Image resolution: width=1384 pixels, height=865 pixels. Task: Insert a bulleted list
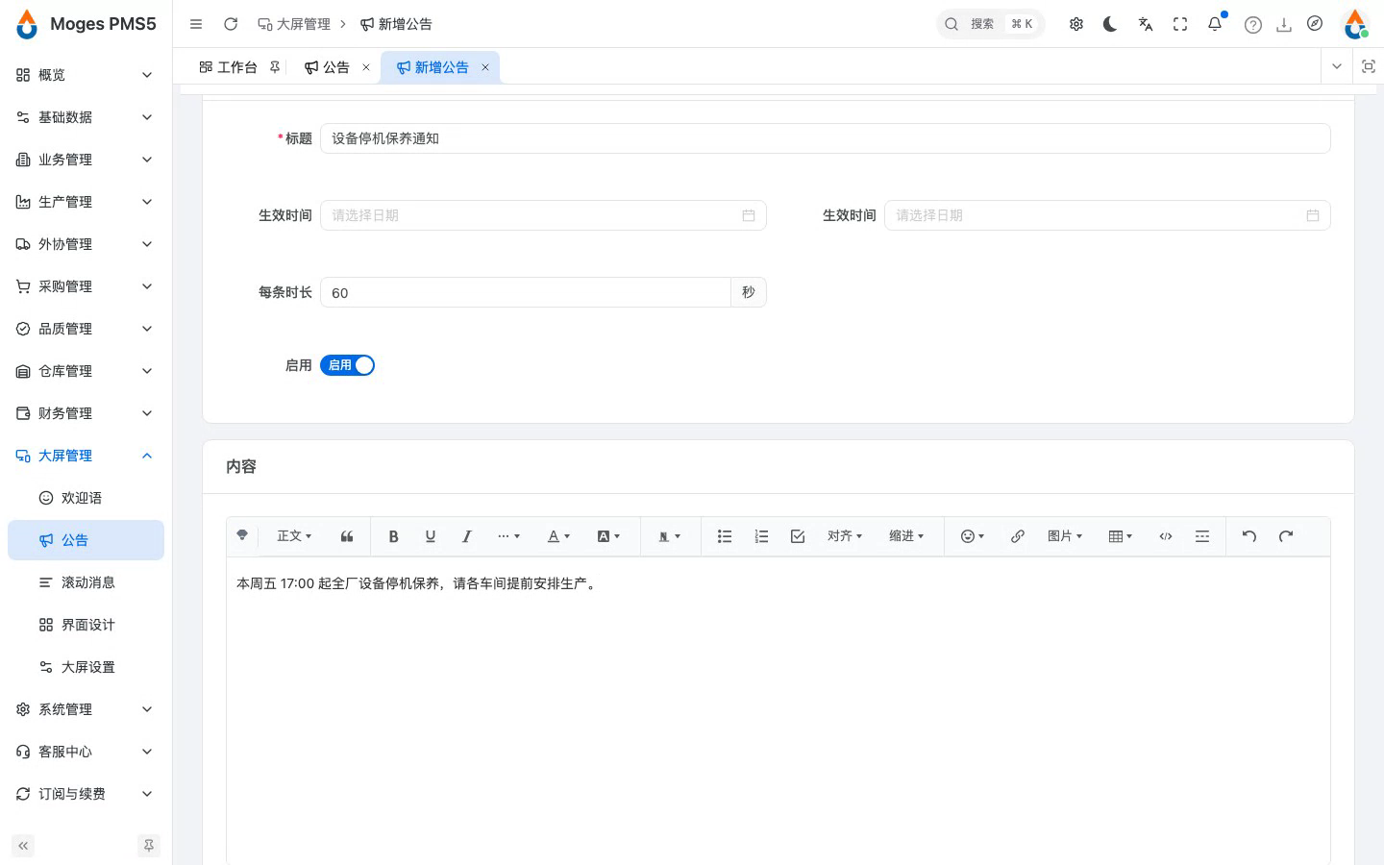point(725,536)
